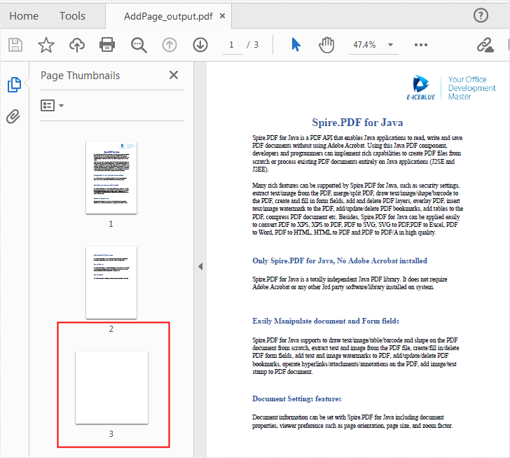Click the E-ICEBLUE logo in page
Image resolution: width=510 pixels, height=458 pixels.
pos(421,88)
